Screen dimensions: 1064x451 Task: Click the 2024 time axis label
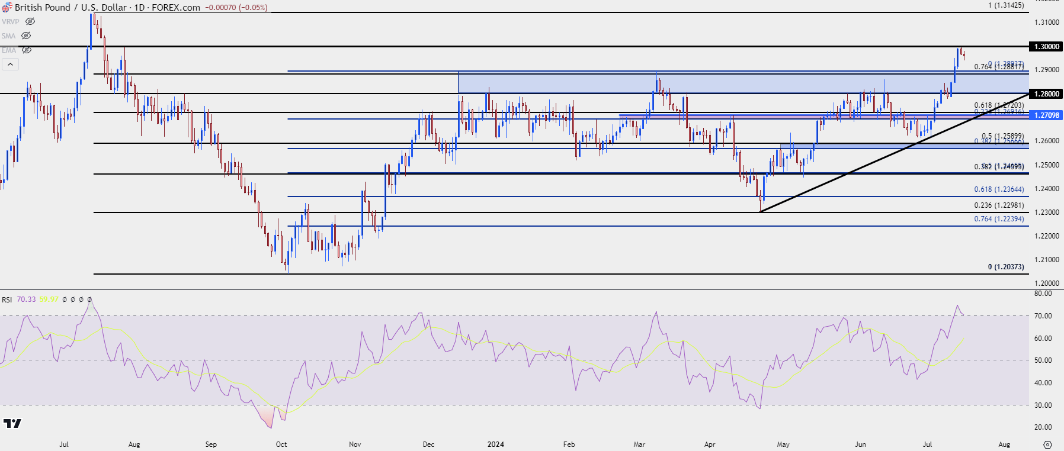click(x=496, y=444)
